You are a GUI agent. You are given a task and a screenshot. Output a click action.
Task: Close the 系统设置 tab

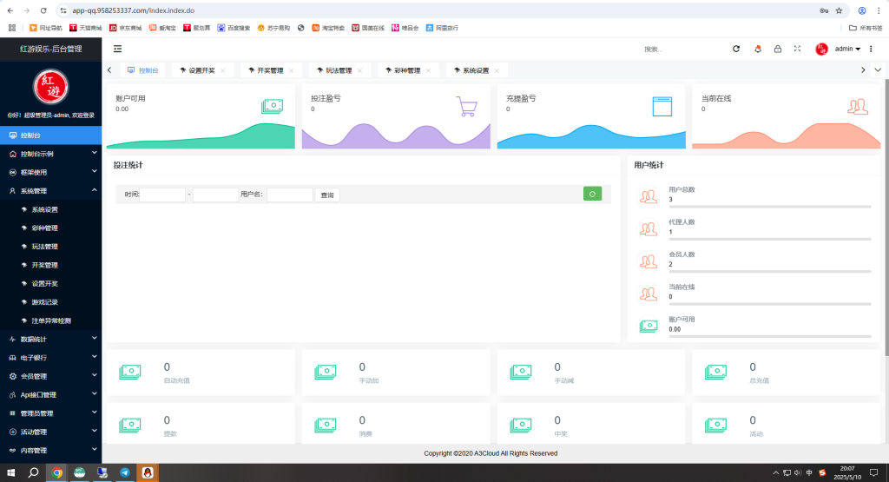pos(497,71)
